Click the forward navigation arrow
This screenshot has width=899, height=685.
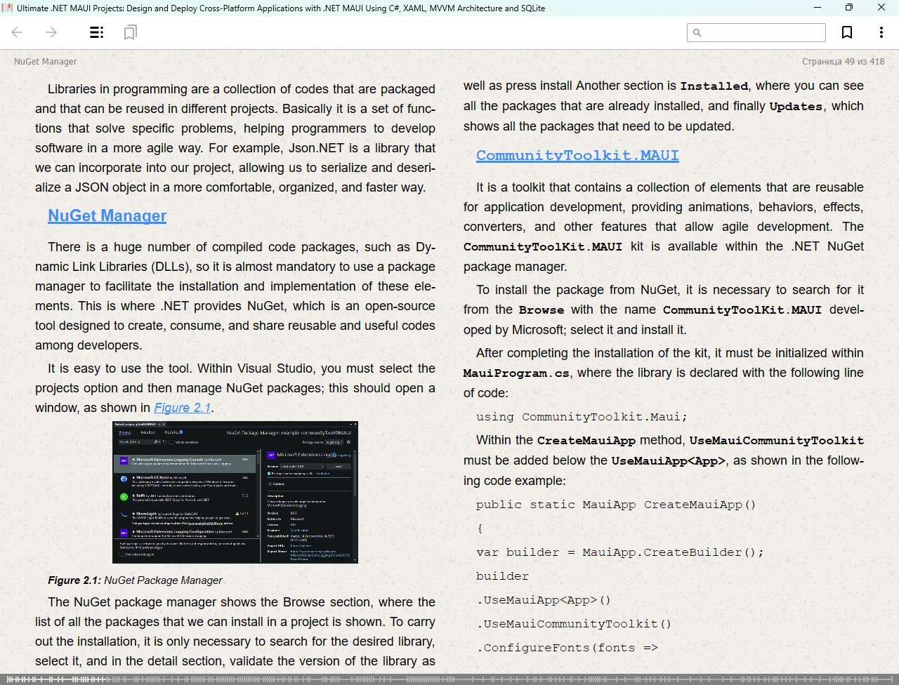(51, 32)
